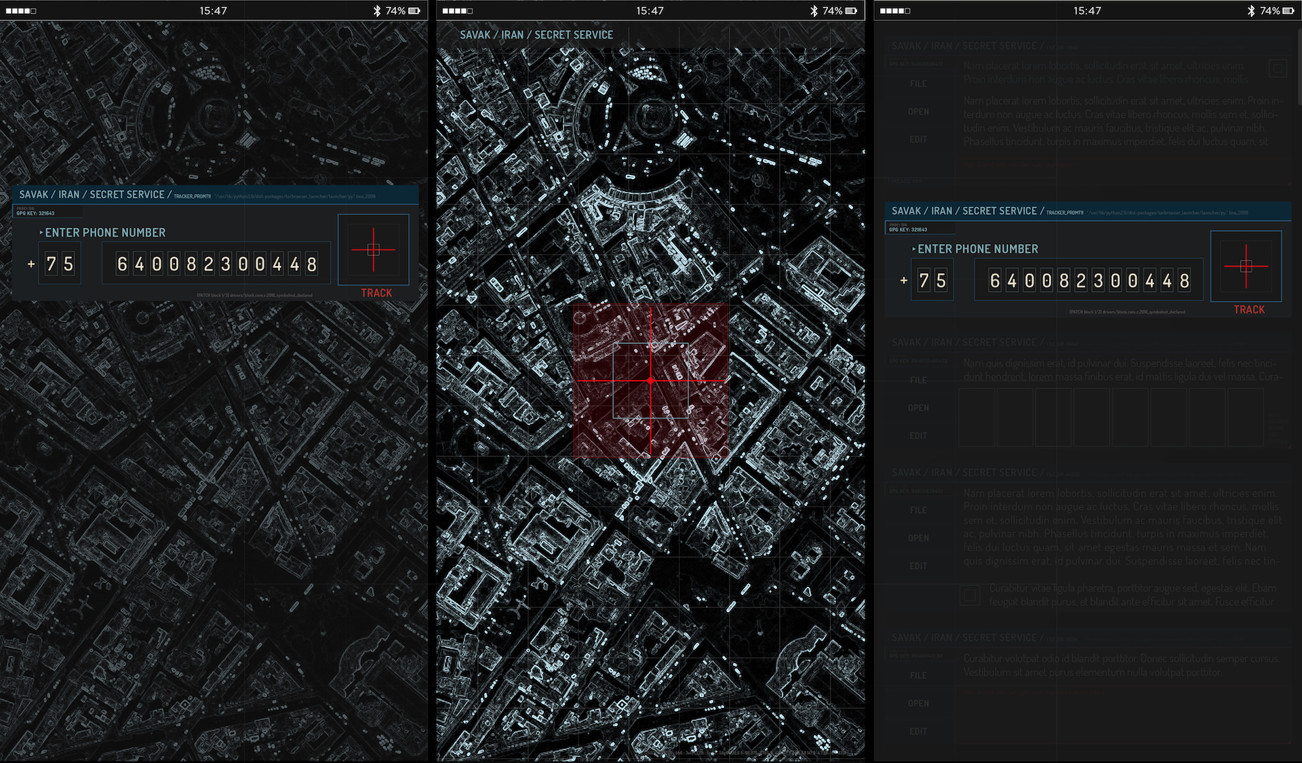Tap the battery icon on middle screen
Image resolution: width=1302 pixels, height=763 pixels.
coord(851,11)
